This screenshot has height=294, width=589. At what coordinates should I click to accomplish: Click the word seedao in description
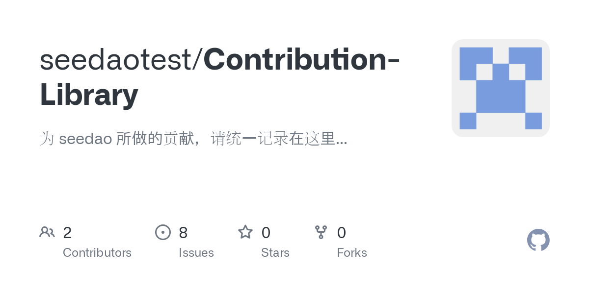(x=85, y=140)
